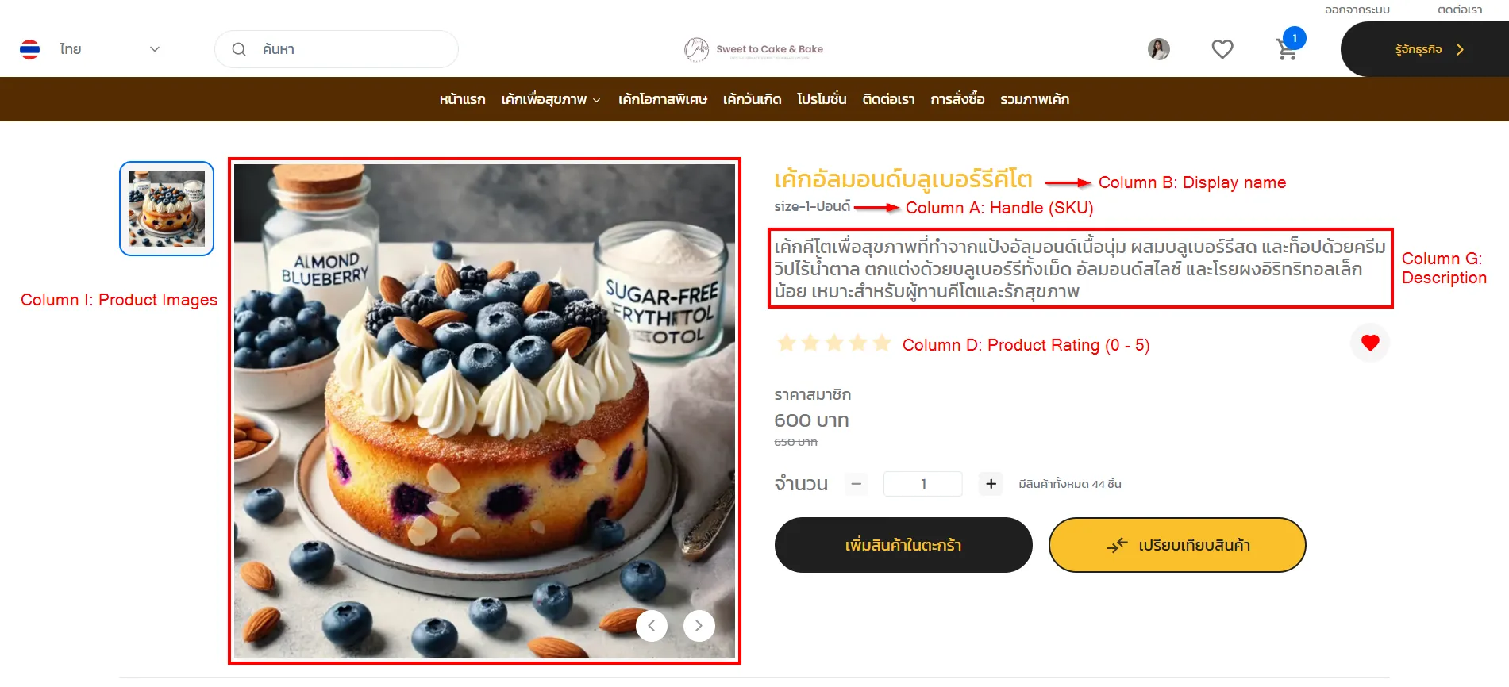Viewport: 1509px width, 687px height.
Task: Increase quantity with the plus button
Action: coord(991,484)
